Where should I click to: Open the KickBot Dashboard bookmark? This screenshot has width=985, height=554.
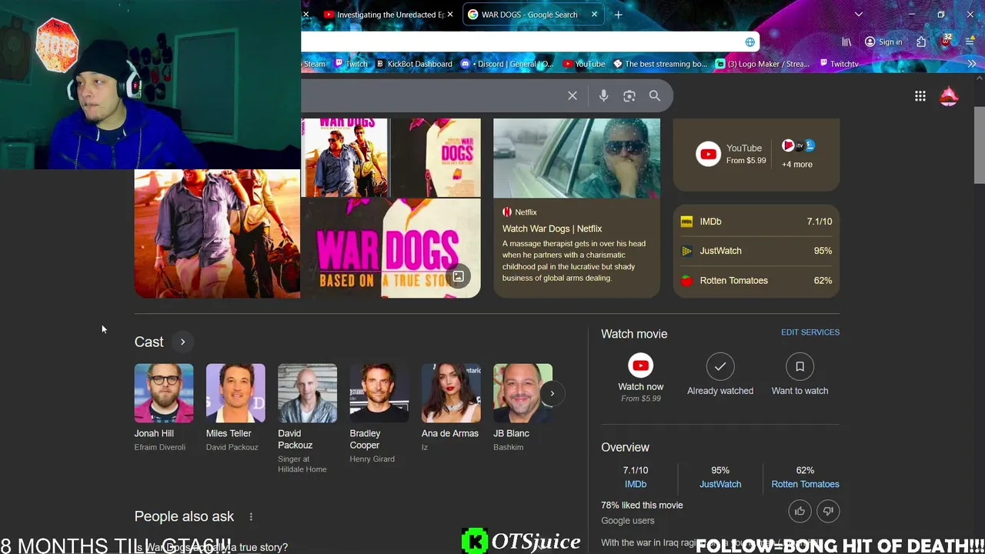pos(413,64)
